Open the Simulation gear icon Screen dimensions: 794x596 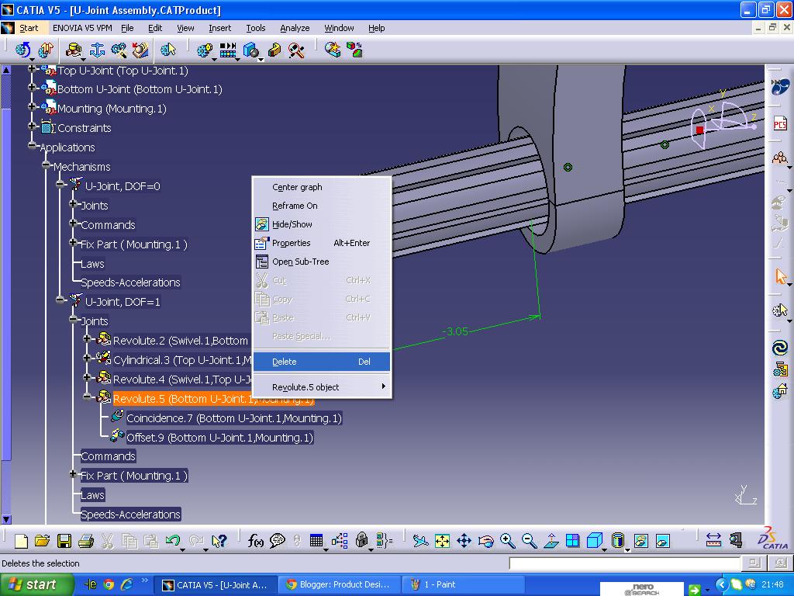(205, 50)
